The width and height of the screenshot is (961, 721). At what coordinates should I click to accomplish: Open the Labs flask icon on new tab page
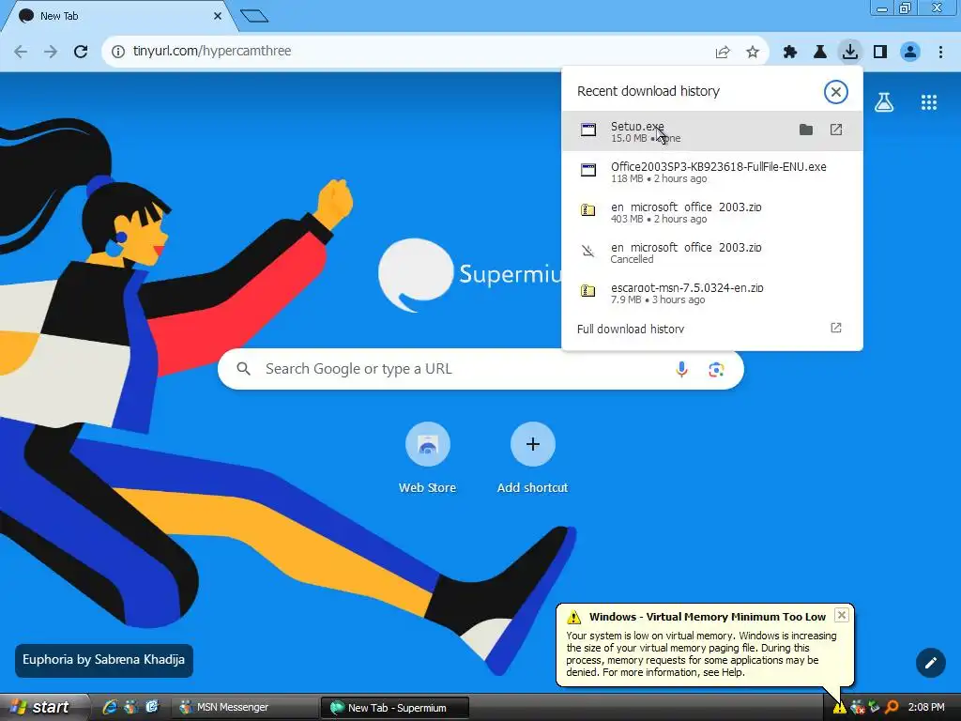(884, 102)
